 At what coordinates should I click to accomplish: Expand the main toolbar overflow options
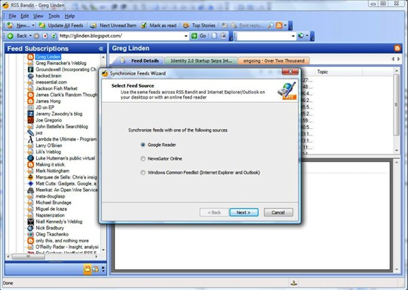[290, 26]
